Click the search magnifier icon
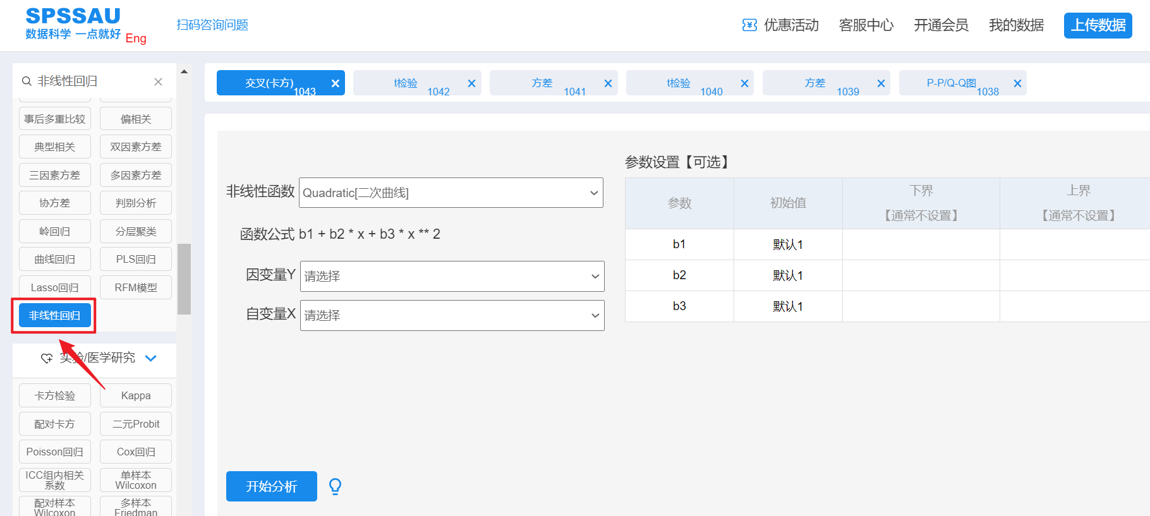The width and height of the screenshot is (1150, 516). pos(27,81)
